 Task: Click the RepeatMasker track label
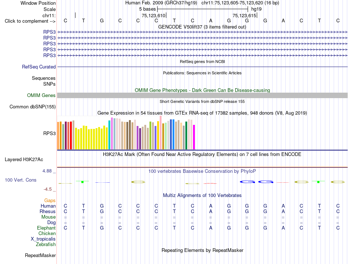point(40,256)
